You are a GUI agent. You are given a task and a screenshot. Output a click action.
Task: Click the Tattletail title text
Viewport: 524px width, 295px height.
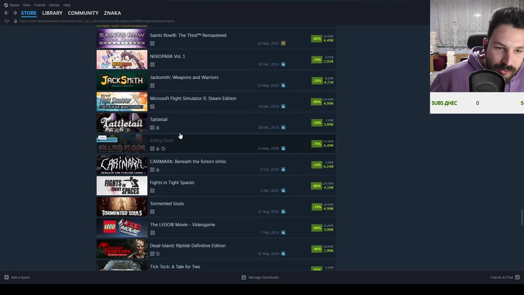point(158,119)
